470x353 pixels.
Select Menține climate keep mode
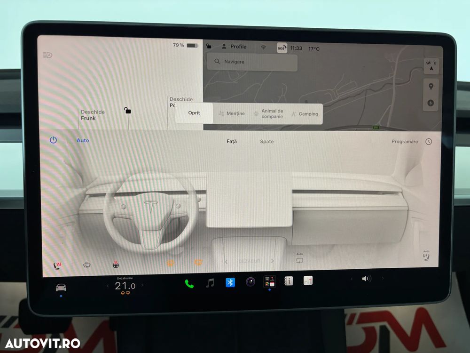pos(231,113)
